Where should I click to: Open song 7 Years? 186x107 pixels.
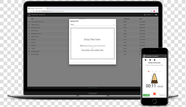pyautogui.click(x=33, y=48)
